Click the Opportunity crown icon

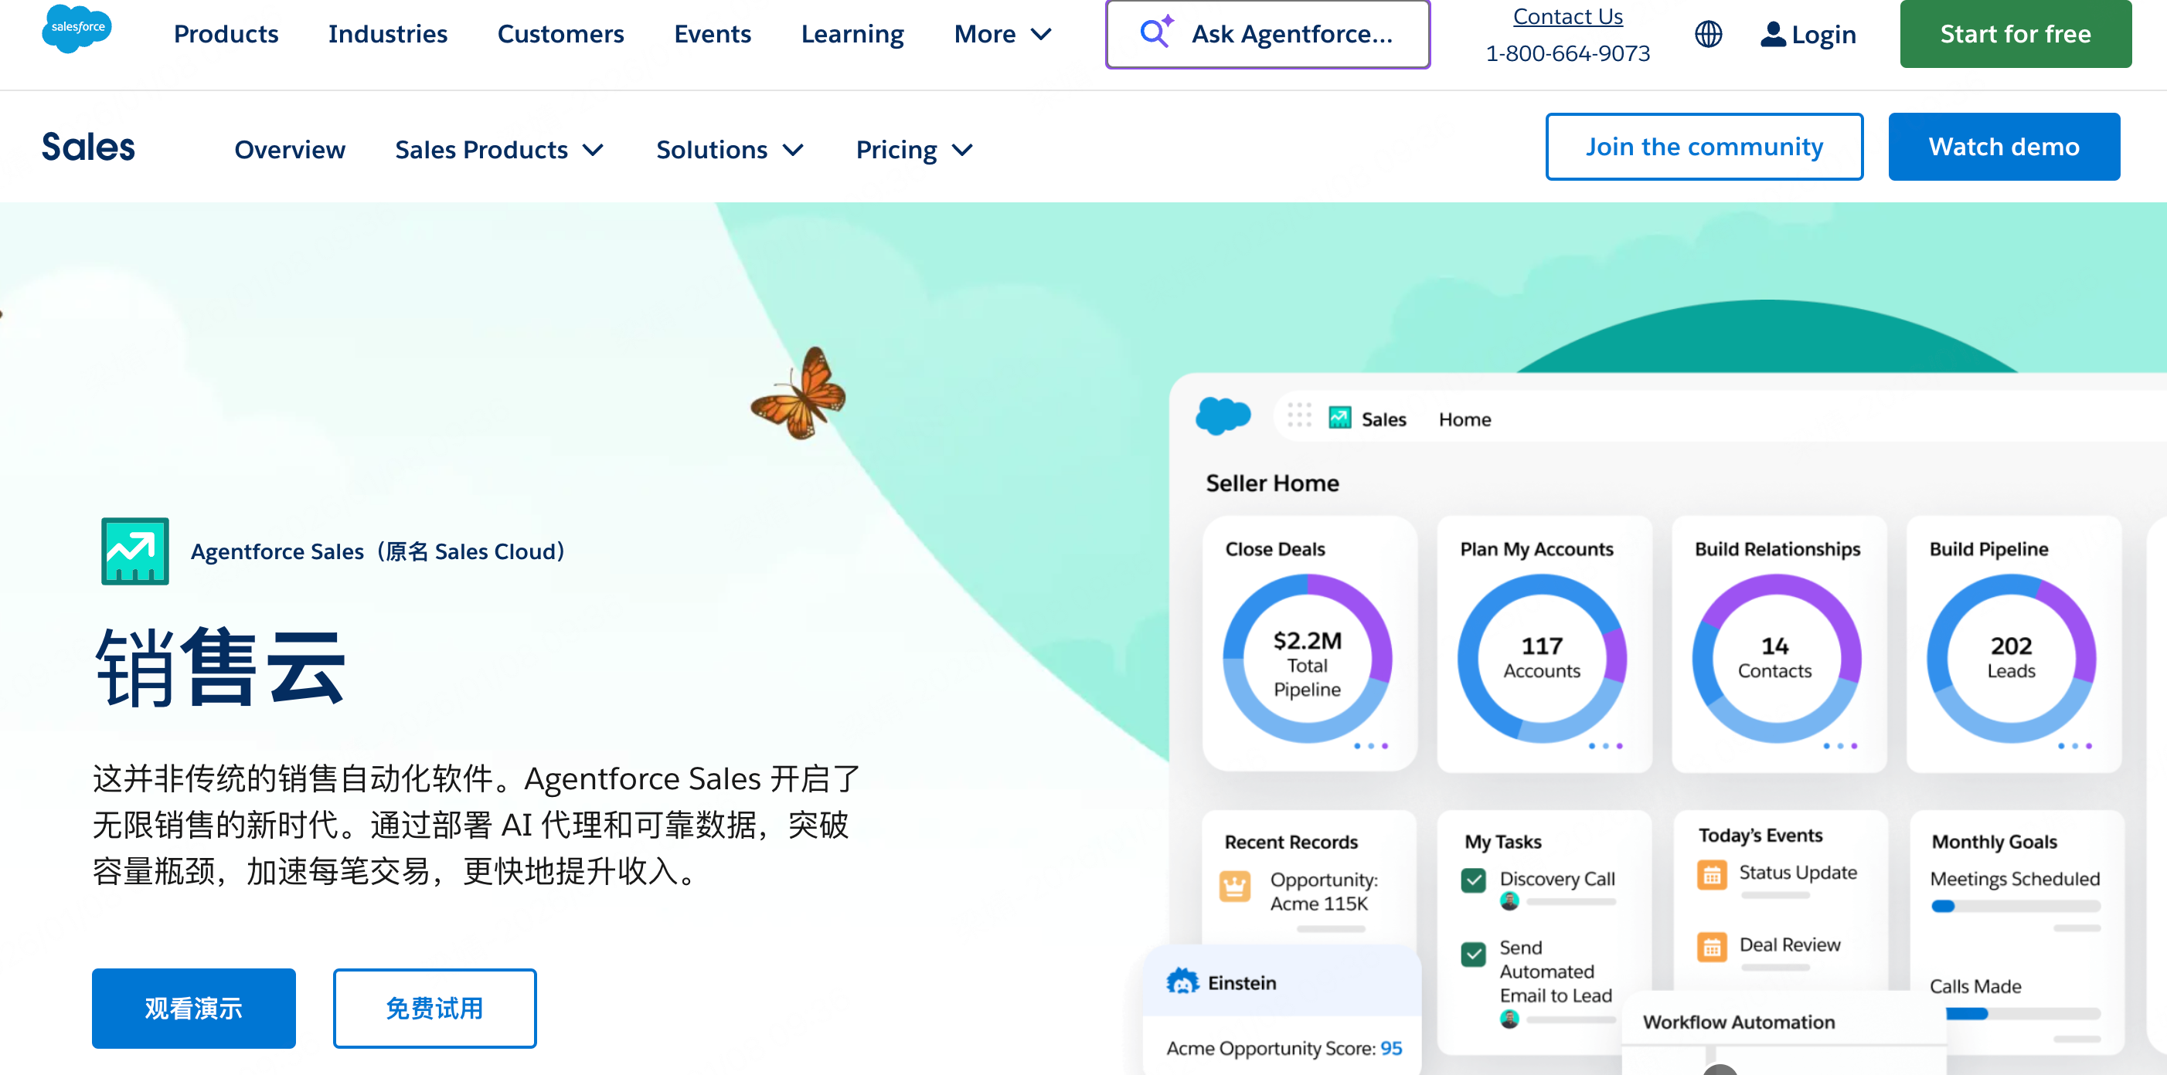coord(1234,887)
